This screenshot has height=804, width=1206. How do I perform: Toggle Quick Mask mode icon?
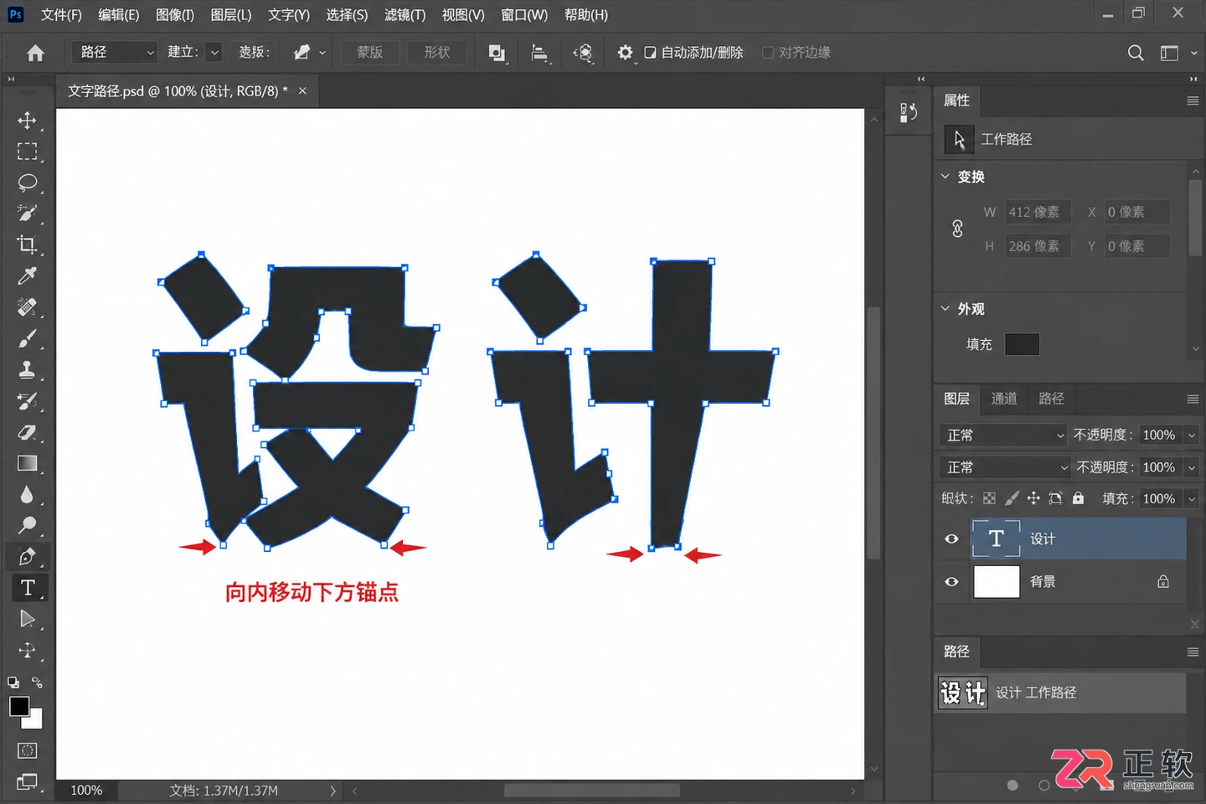point(28,750)
